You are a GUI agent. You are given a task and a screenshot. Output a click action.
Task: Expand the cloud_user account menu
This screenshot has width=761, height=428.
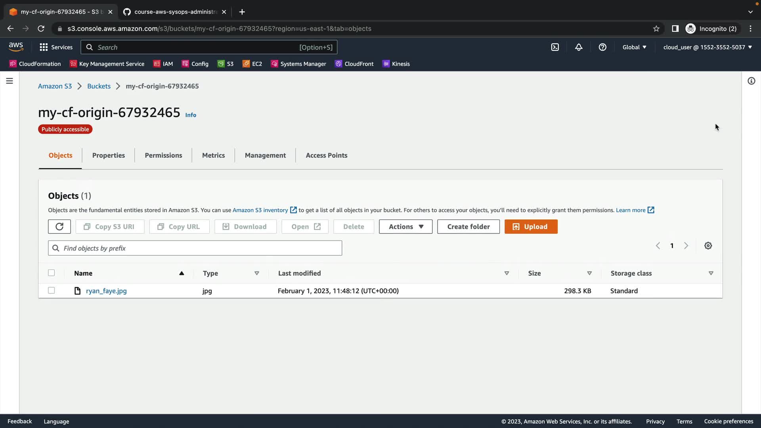tap(707, 47)
